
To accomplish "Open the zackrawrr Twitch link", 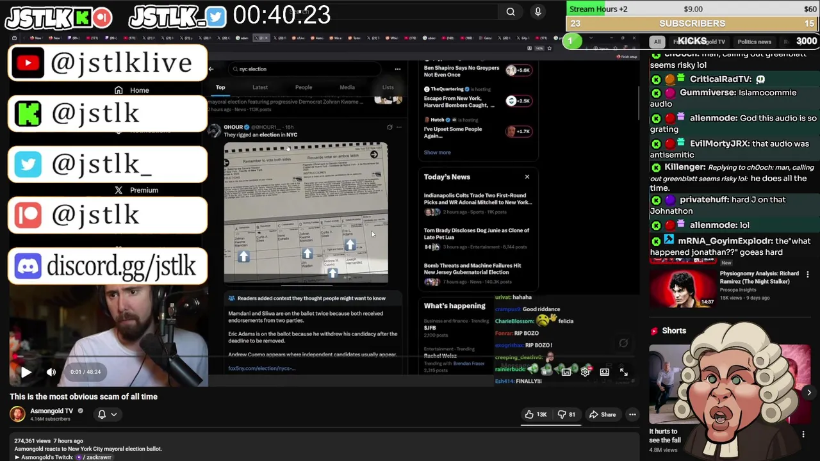I will pos(94,457).
